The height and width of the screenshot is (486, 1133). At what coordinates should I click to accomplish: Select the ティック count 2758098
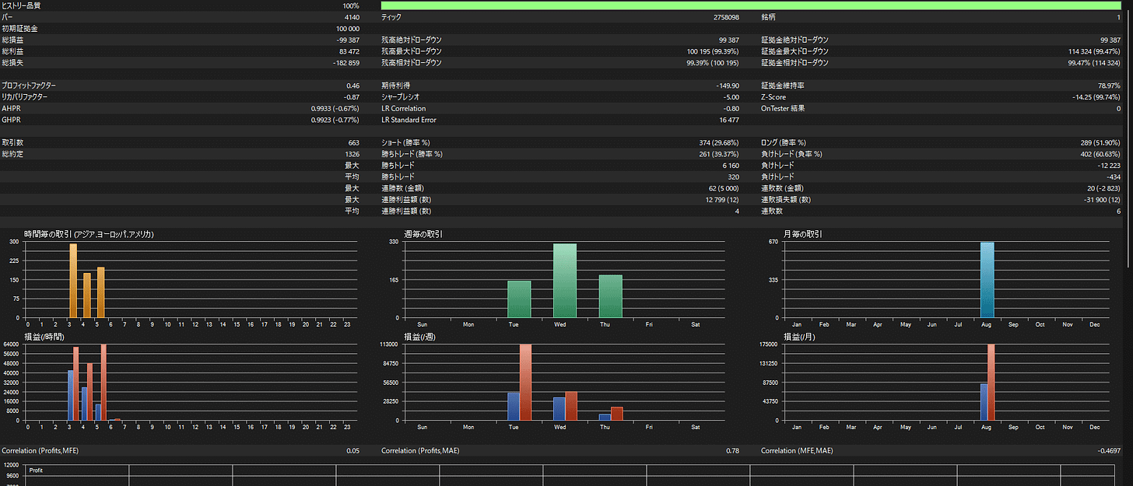(x=726, y=17)
